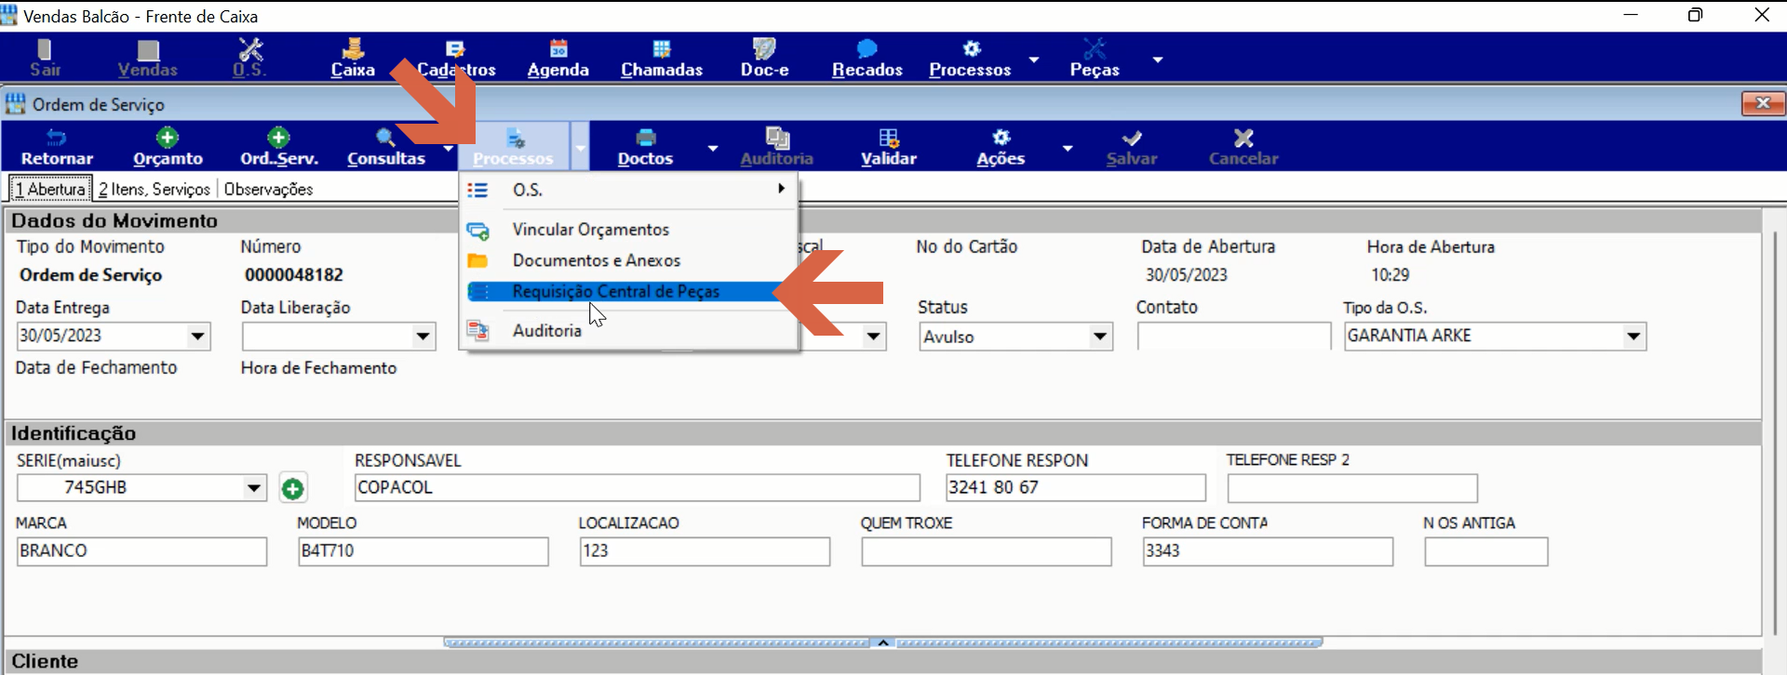1787x675 pixels.
Task: Click the Contato input field
Action: (x=1234, y=337)
